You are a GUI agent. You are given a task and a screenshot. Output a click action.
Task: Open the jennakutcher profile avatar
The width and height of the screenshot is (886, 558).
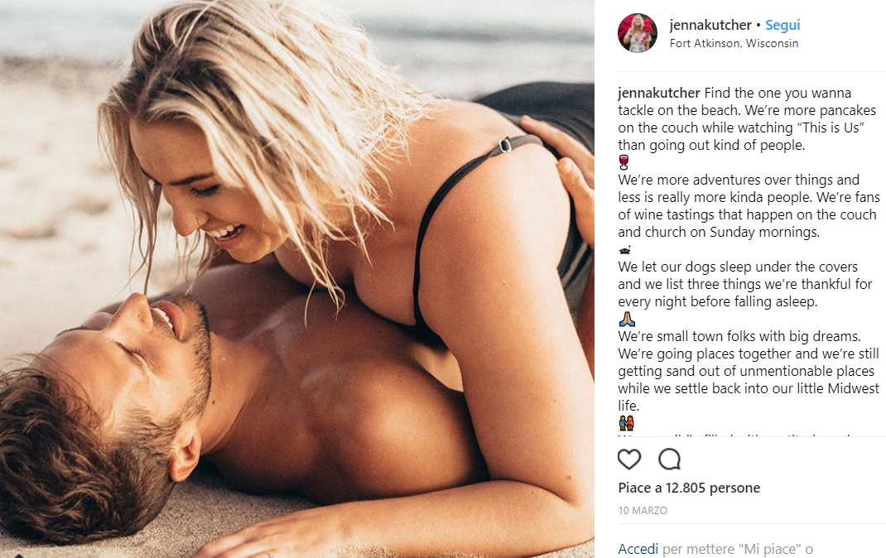(x=638, y=33)
